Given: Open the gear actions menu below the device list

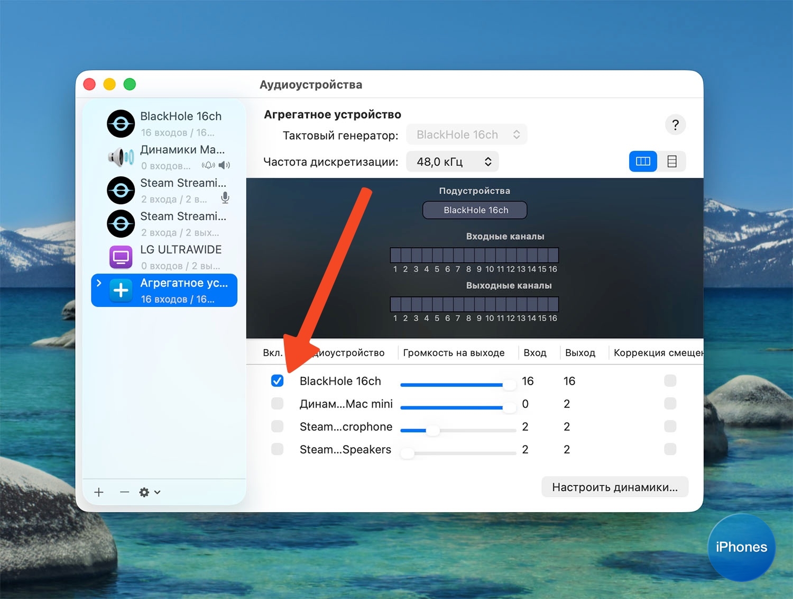Looking at the screenshot, I should (x=150, y=492).
